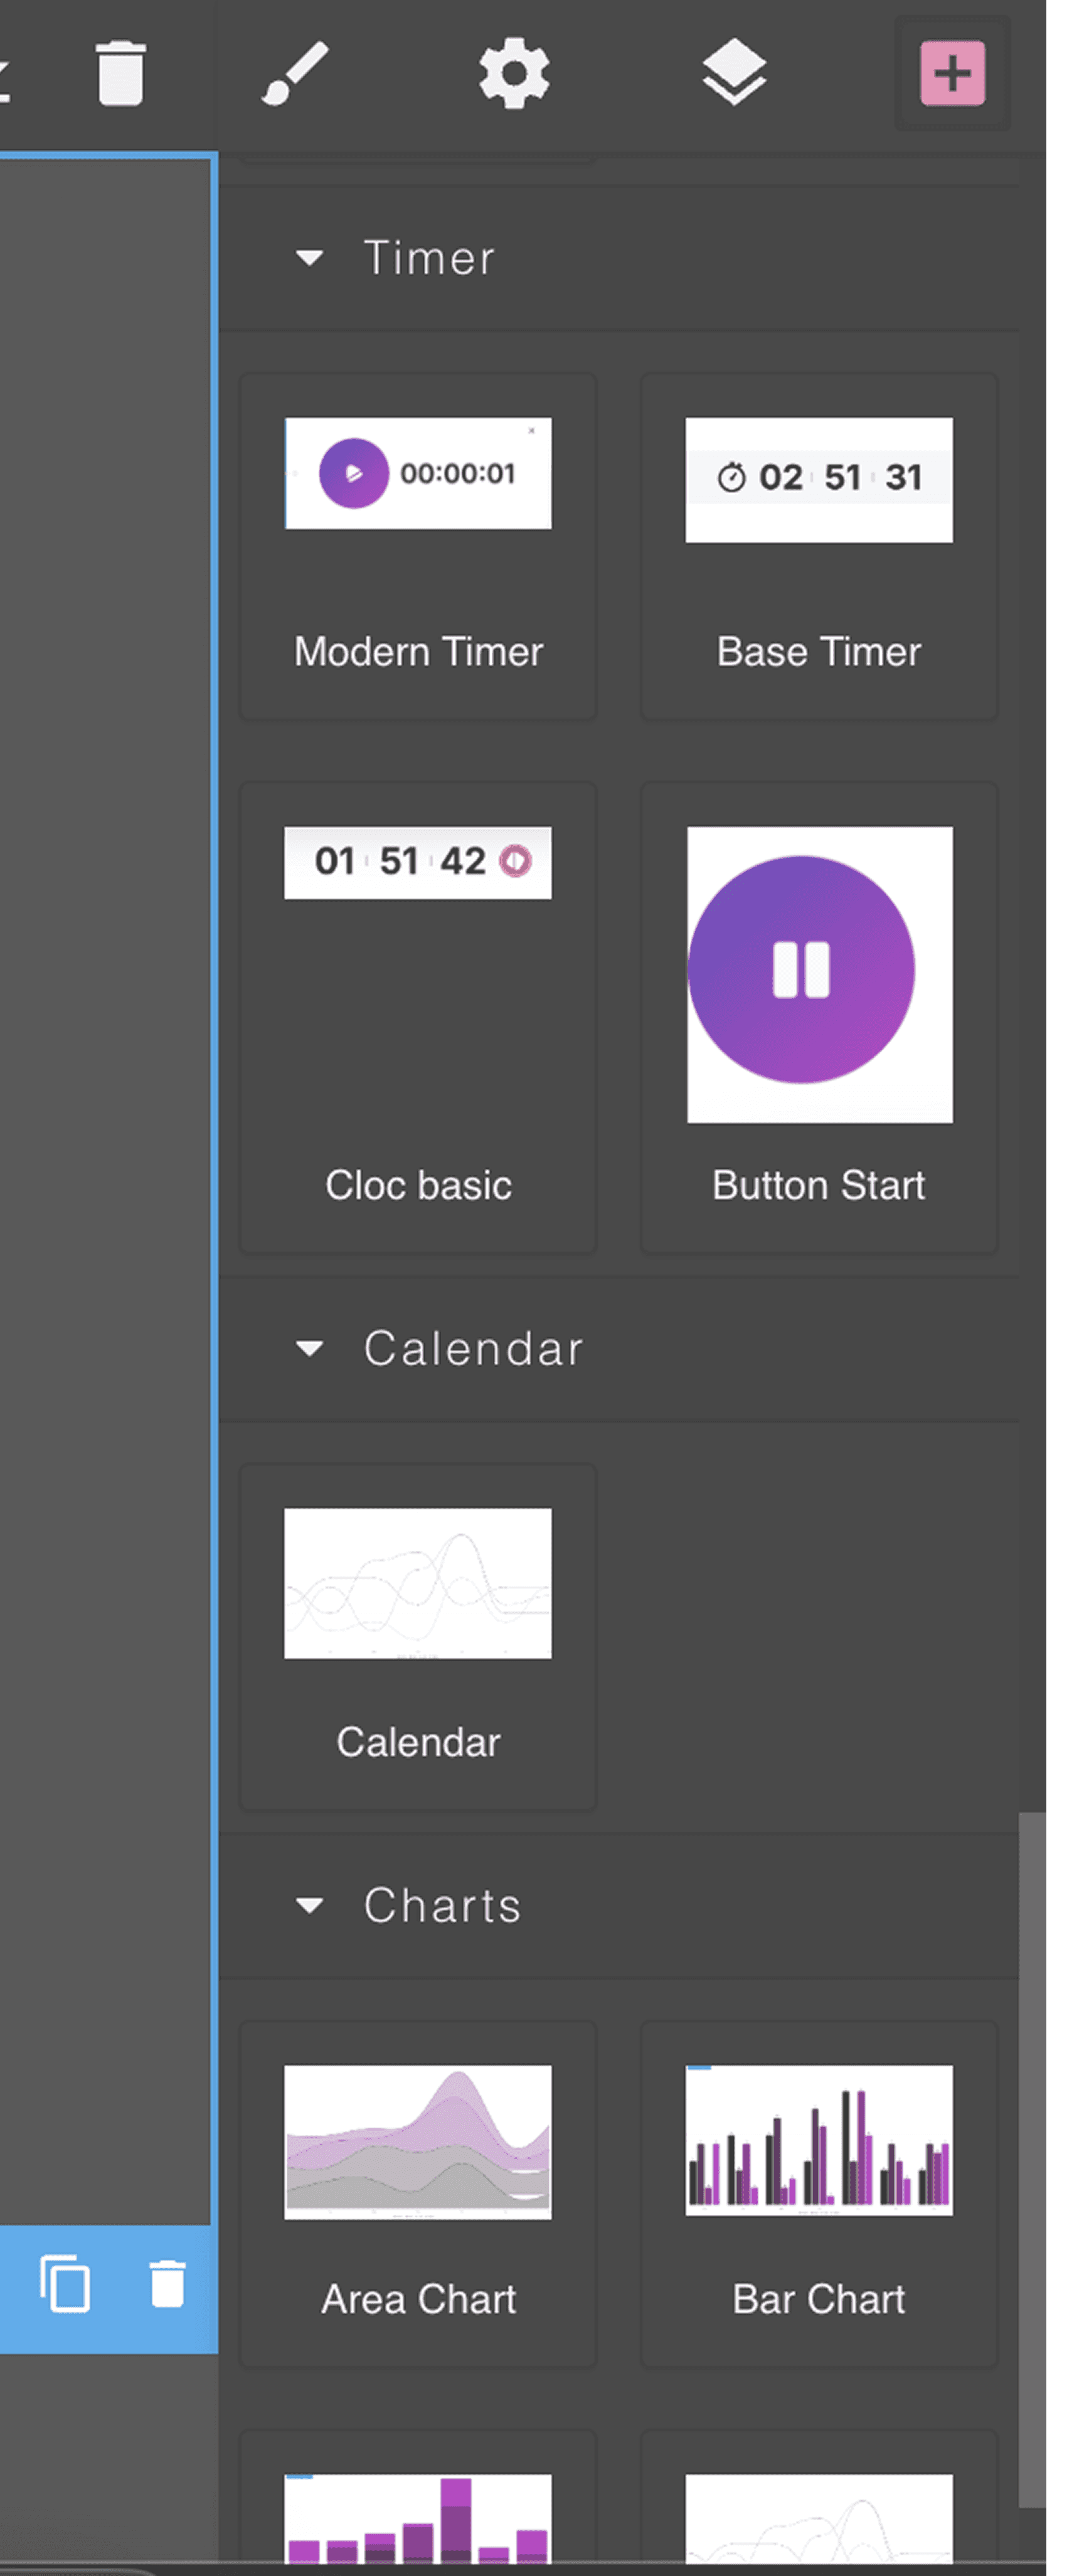Collapse the Charts section arrow
The height and width of the screenshot is (2576, 1089).
click(x=310, y=1906)
